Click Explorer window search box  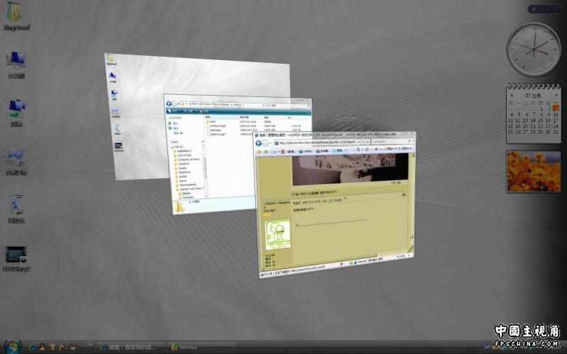pos(291,105)
